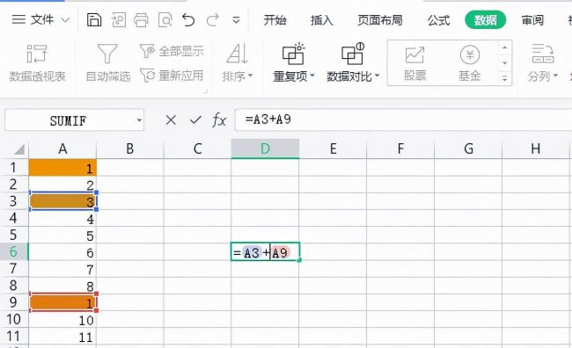572x348 pixels.
Task: Click the 重复项 duplicates icon
Action: point(294,54)
